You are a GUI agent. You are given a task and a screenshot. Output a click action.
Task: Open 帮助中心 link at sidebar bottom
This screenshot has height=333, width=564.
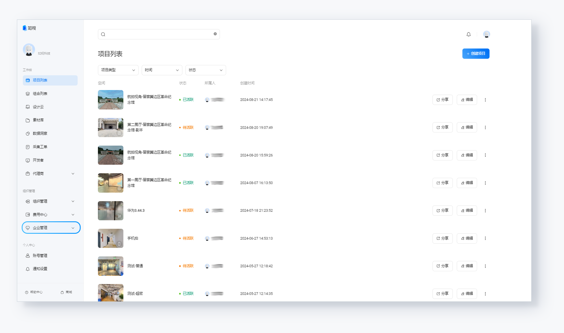pyautogui.click(x=34, y=292)
